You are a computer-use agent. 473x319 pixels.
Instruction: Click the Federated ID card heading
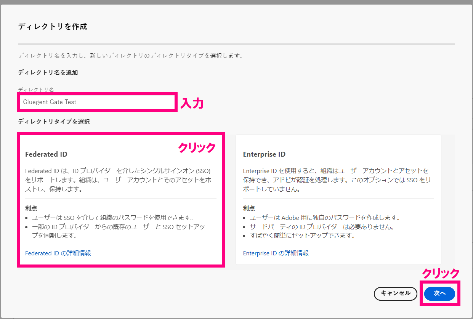pos(46,154)
